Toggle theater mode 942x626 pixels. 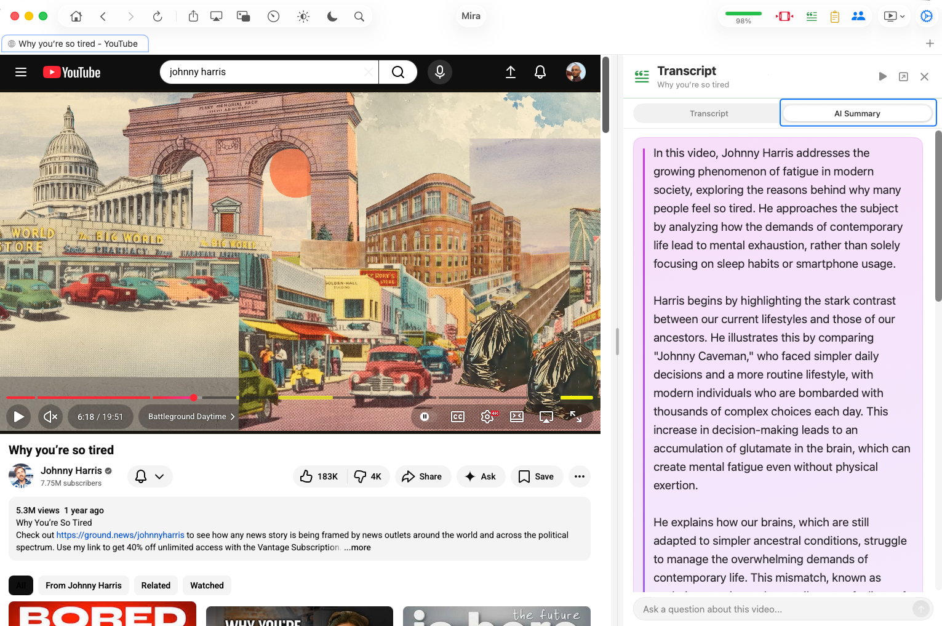pyautogui.click(x=517, y=417)
